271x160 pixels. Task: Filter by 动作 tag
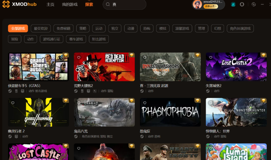30,39
